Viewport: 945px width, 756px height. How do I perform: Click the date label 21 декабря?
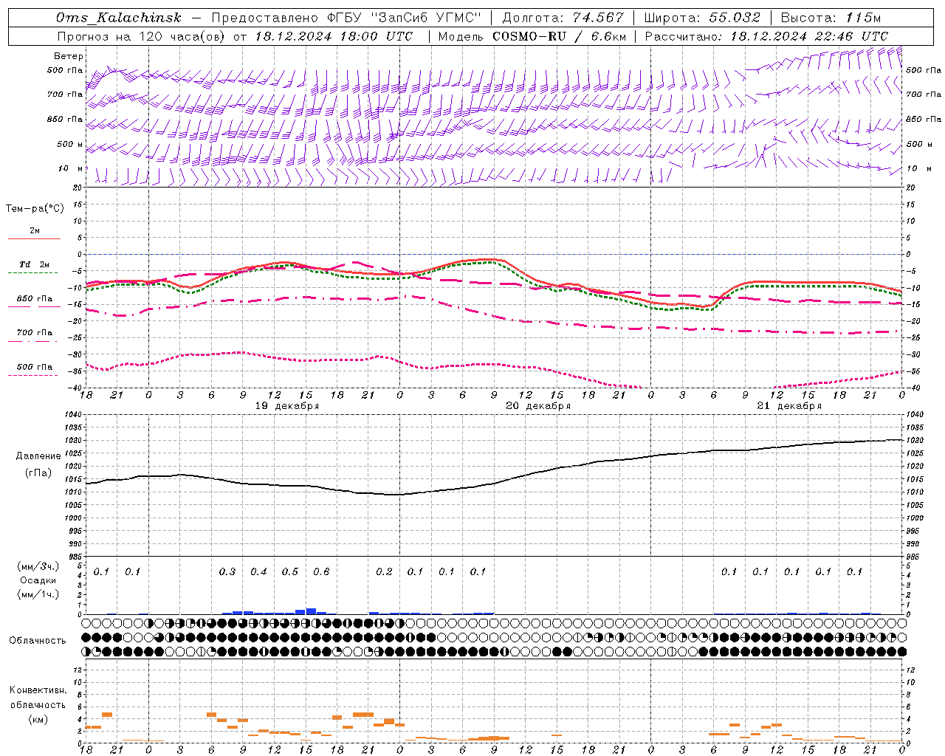pos(789,406)
